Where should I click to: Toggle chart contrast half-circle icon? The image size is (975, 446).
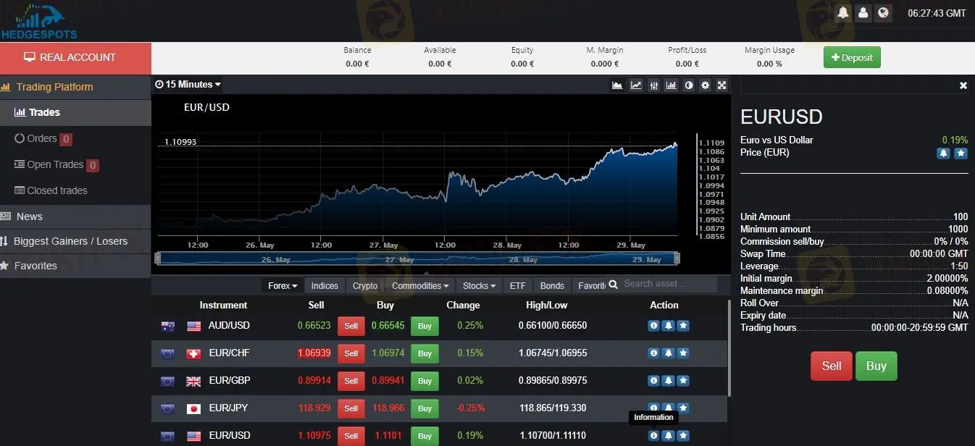[689, 85]
